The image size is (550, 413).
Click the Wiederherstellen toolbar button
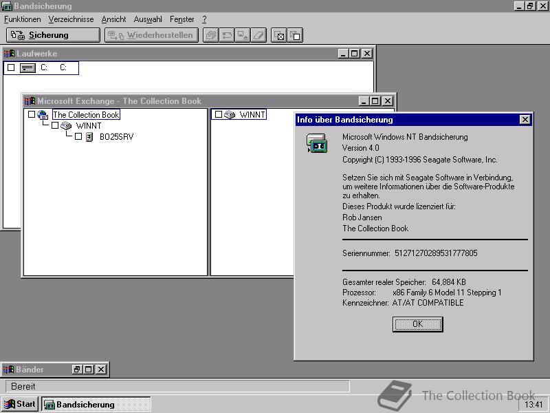click(x=151, y=35)
